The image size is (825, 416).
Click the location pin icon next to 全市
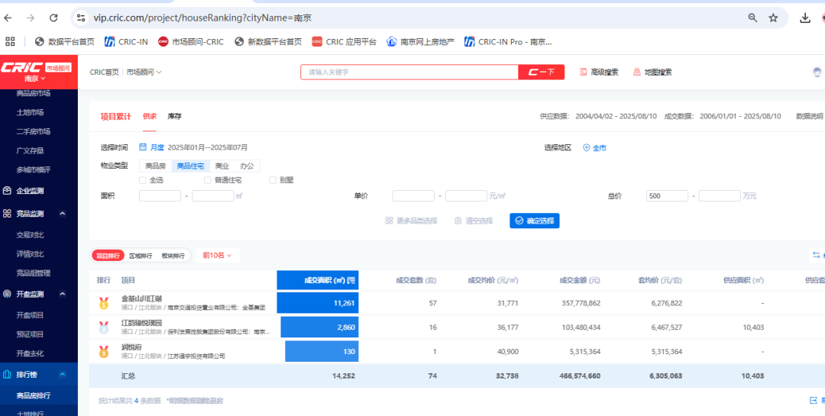[587, 148]
